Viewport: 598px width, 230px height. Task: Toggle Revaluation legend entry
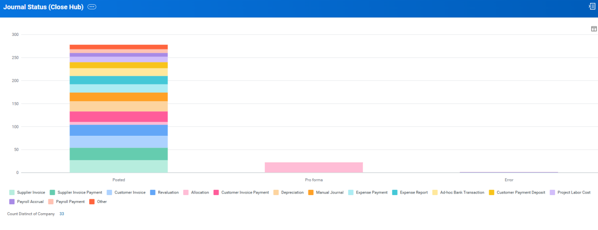coord(164,192)
